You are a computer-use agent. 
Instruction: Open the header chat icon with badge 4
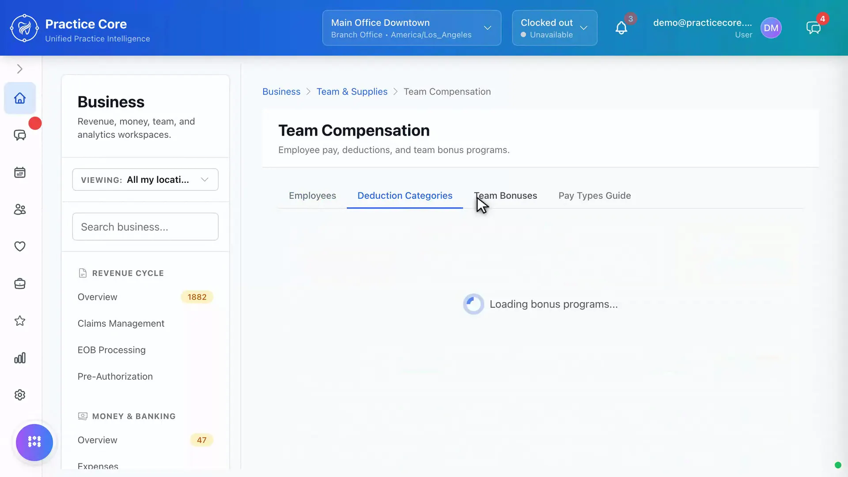[813, 28]
